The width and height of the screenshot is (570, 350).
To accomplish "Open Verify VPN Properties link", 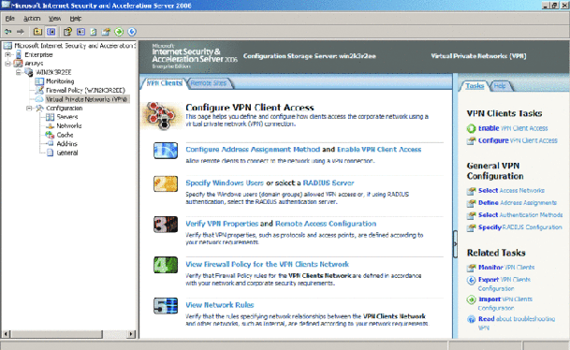I will coord(222,224).
